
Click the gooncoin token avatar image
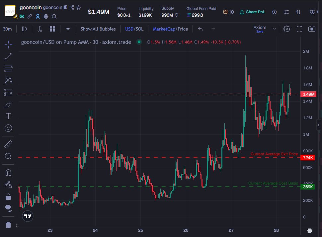pos(10,11)
